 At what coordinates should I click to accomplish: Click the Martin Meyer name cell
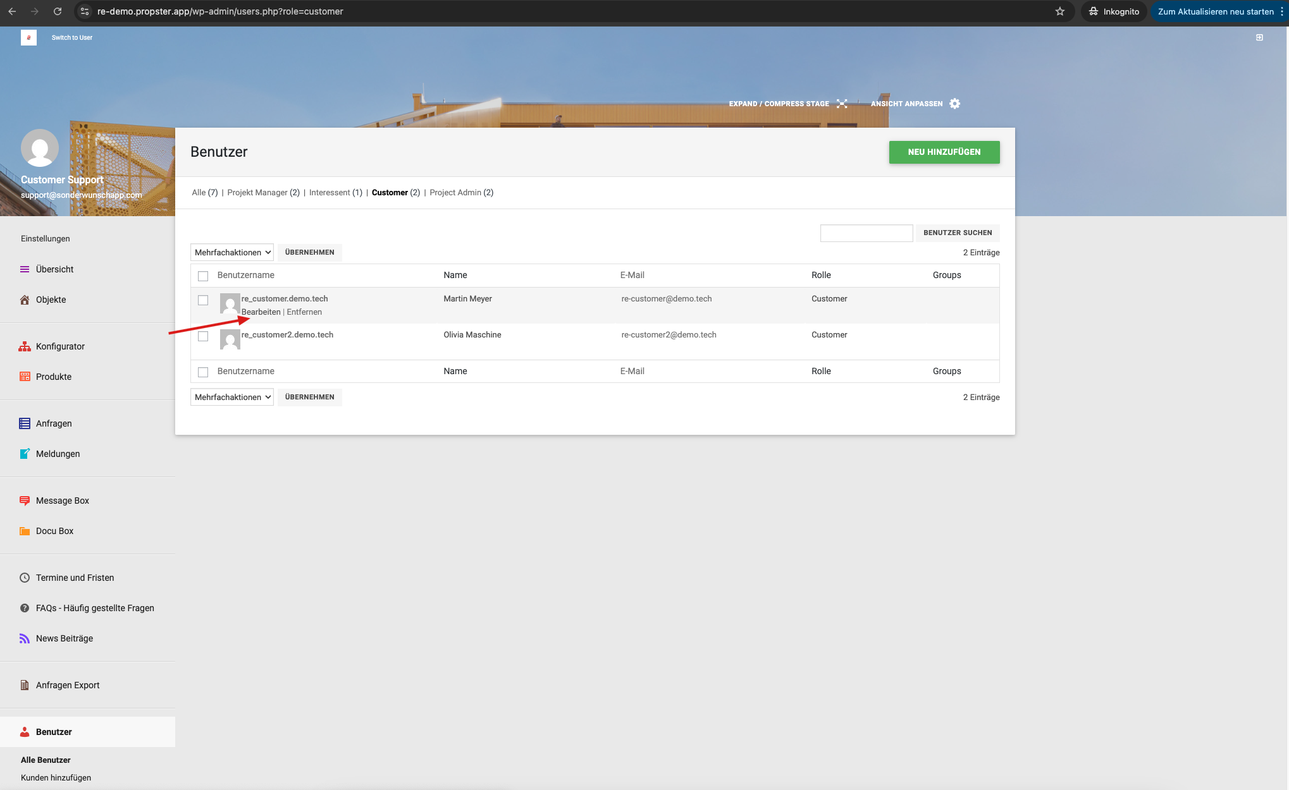click(x=468, y=299)
